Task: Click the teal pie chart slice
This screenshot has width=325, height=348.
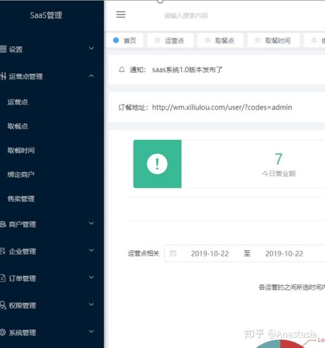Action: [x=269, y=345]
